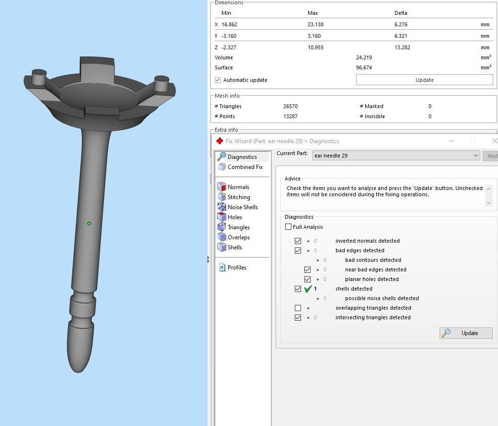Image resolution: width=498 pixels, height=426 pixels.
Task: Click the Noise Shells icon
Action: (x=221, y=207)
